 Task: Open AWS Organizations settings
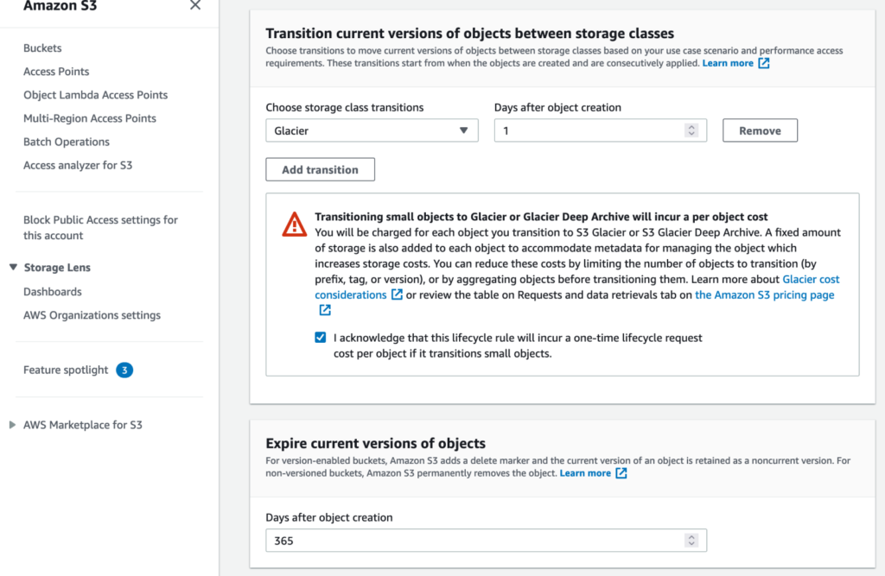tap(91, 314)
